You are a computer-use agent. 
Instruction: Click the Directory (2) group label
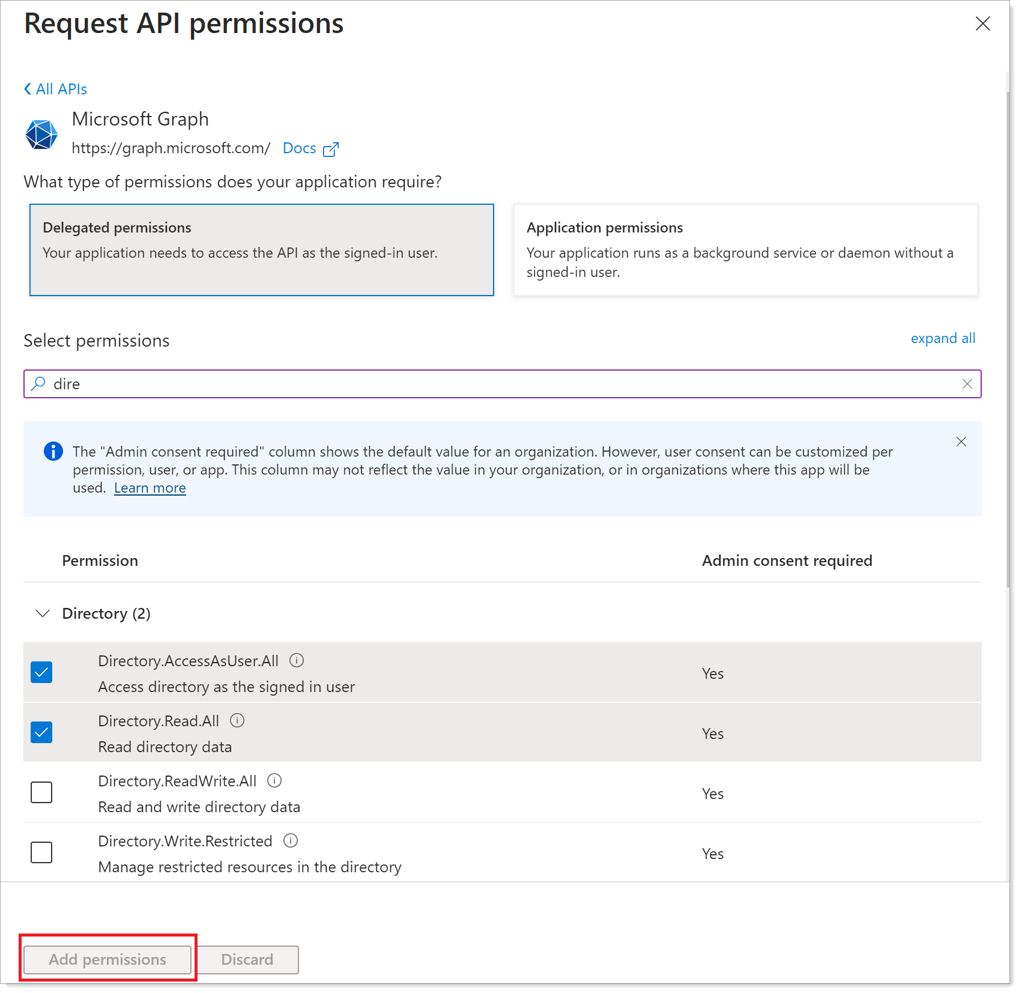point(106,613)
